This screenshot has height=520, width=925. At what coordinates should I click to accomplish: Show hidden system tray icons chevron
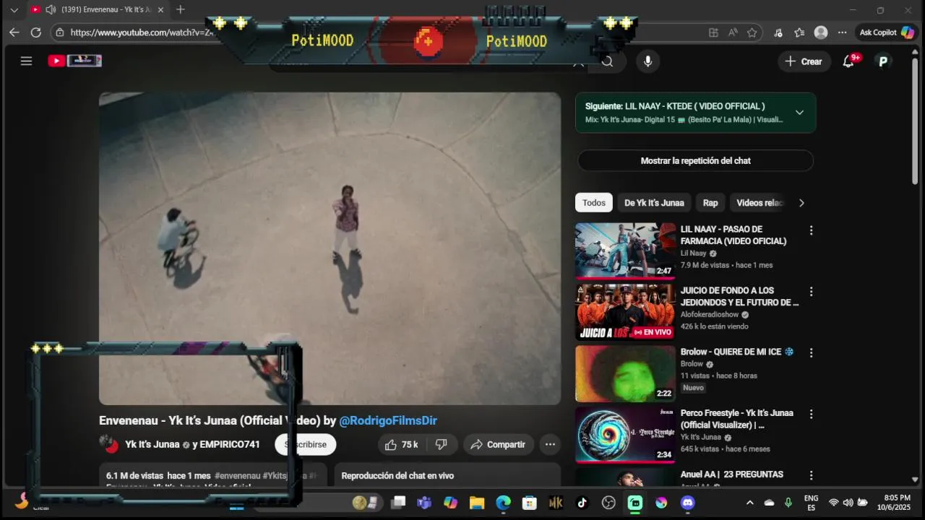click(749, 503)
